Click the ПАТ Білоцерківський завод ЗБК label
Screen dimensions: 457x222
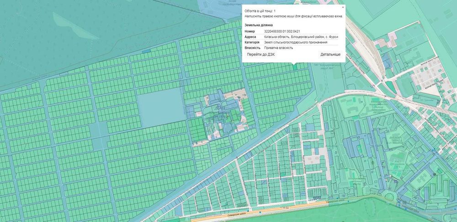pos(328,67)
